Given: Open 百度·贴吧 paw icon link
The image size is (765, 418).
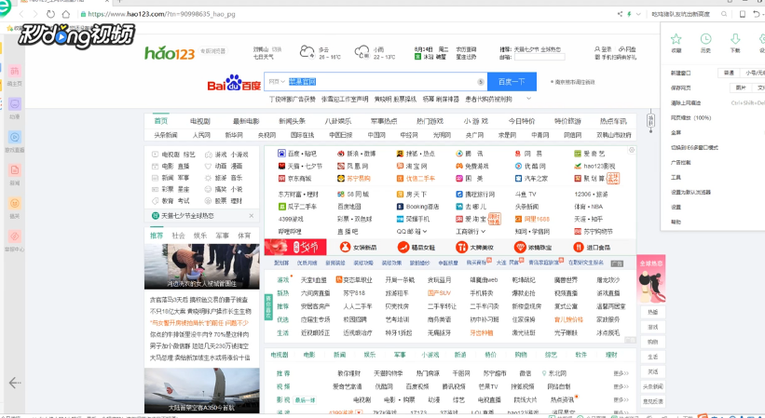Looking at the screenshot, I should click(281, 154).
